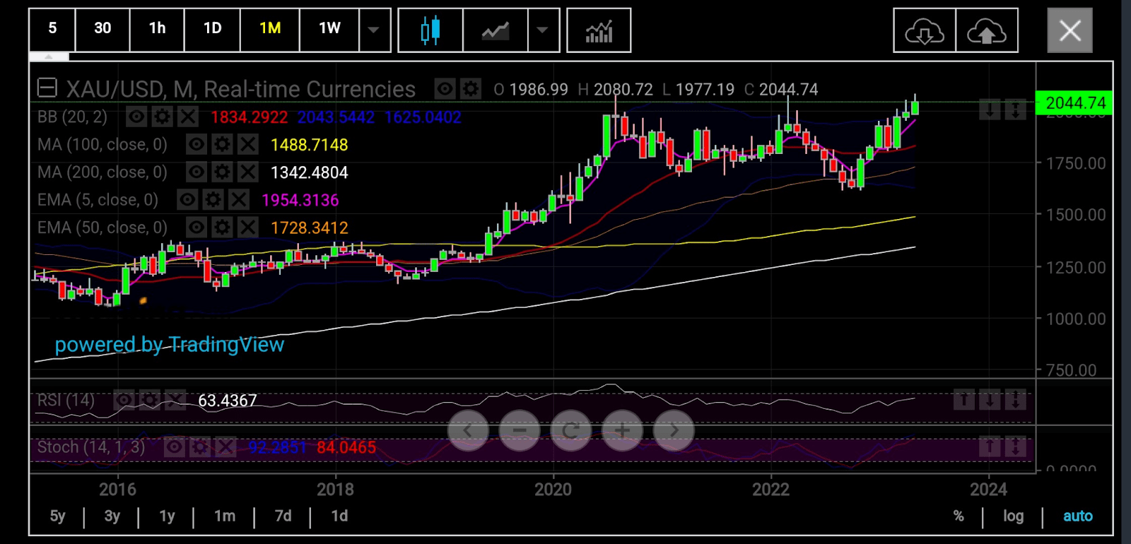Zoom out with minus button
Viewport: 1131px width, 544px height.
pos(520,430)
